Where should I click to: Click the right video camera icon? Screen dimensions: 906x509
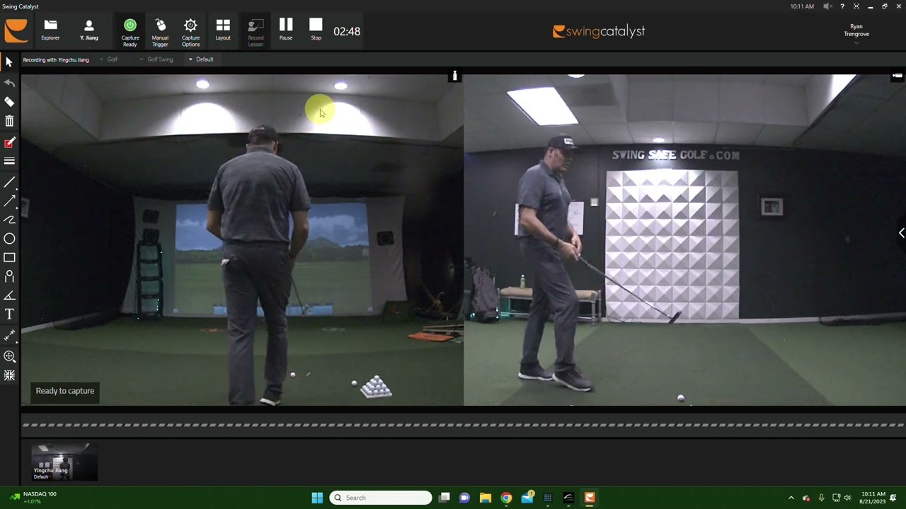pyautogui.click(x=898, y=76)
